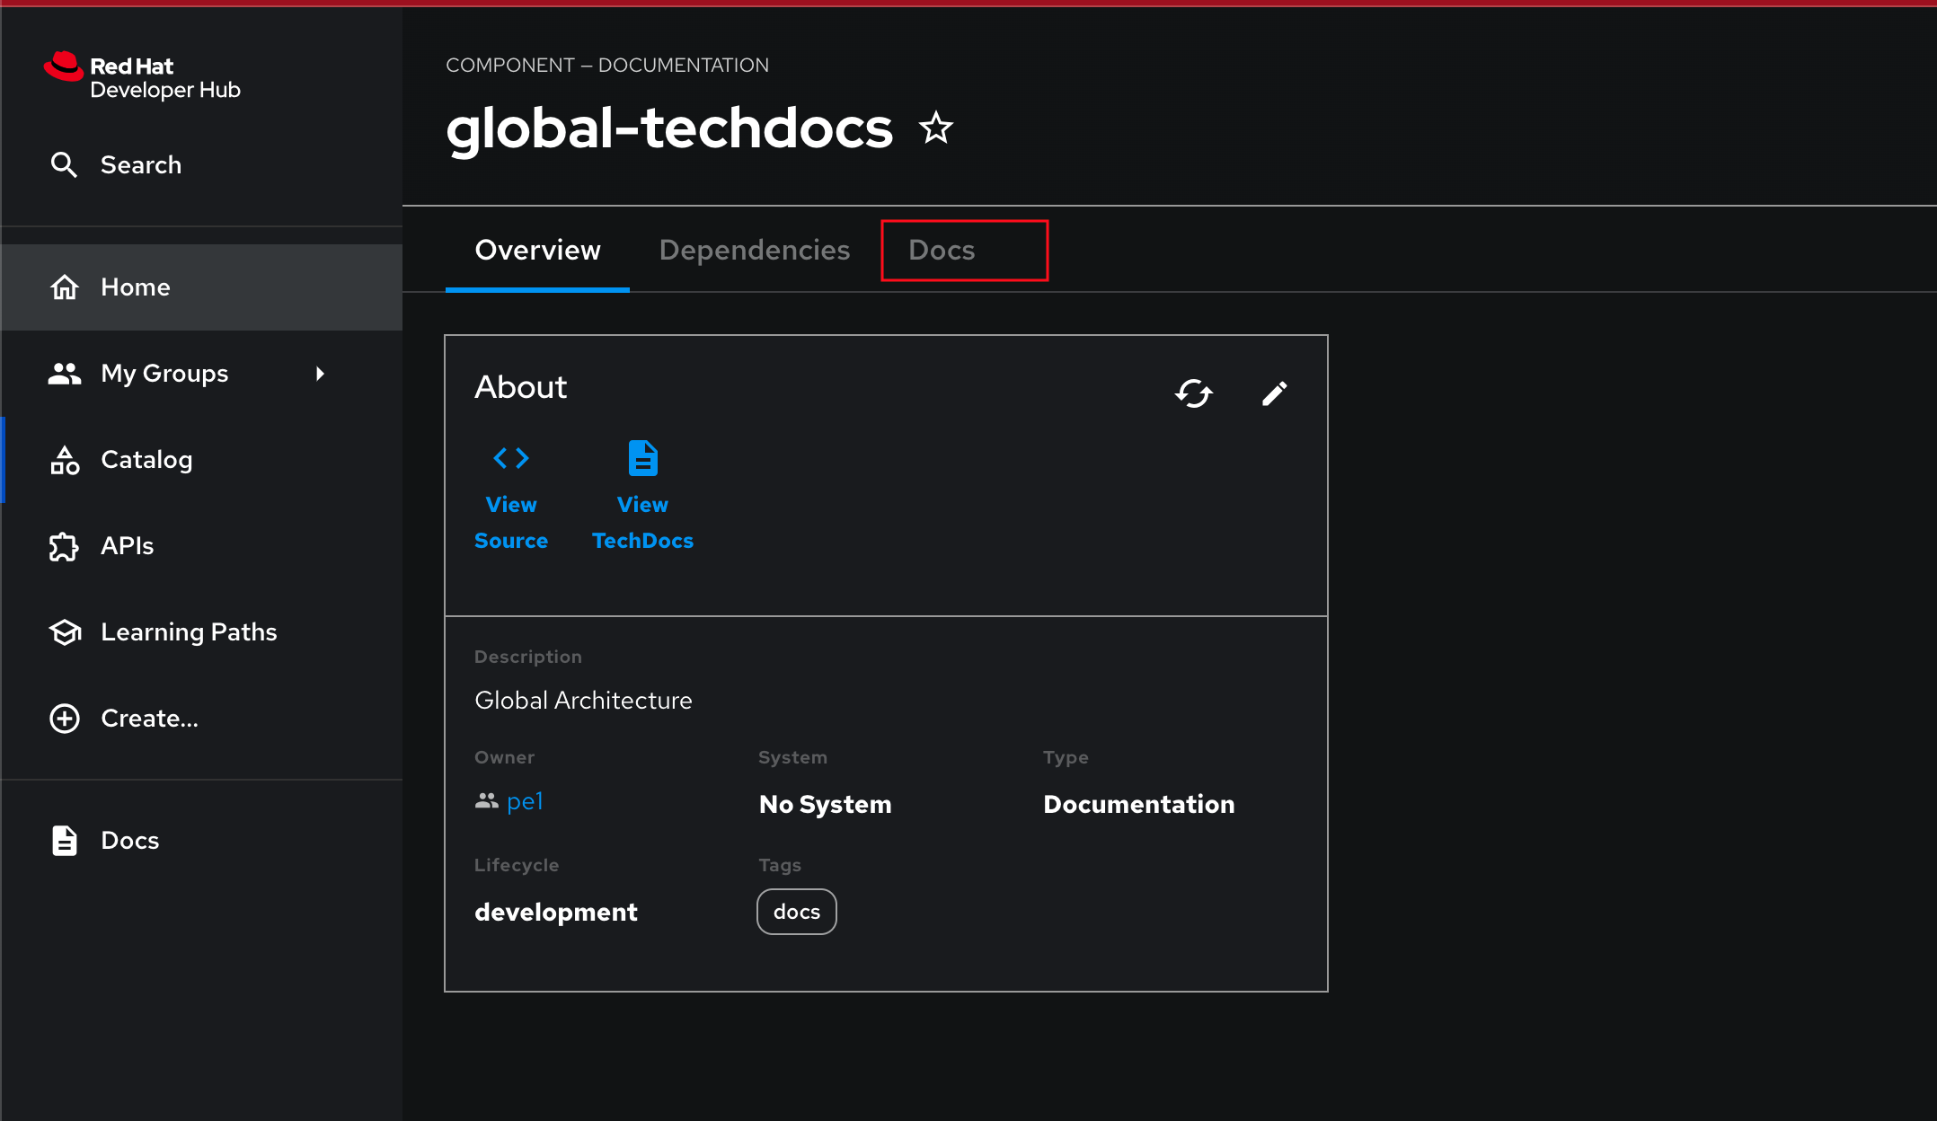The height and width of the screenshot is (1121, 1937).
Task: Click the Documentation type value
Action: (x=1138, y=804)
